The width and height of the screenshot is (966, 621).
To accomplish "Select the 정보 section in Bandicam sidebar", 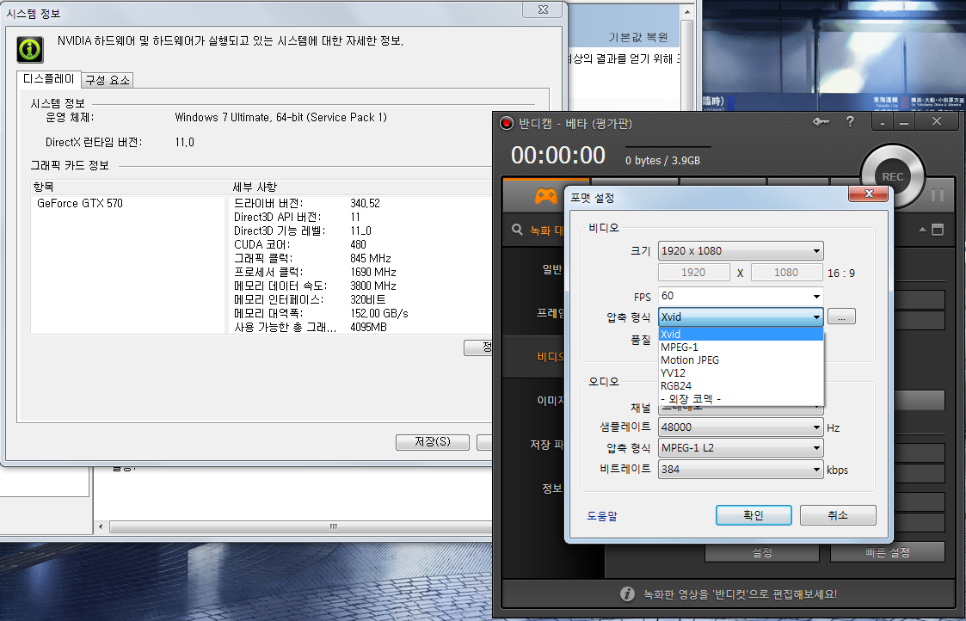I will (x=552, y=488).
